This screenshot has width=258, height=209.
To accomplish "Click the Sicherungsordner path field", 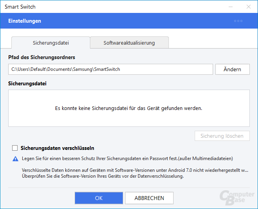I will (x=111, y=69).
